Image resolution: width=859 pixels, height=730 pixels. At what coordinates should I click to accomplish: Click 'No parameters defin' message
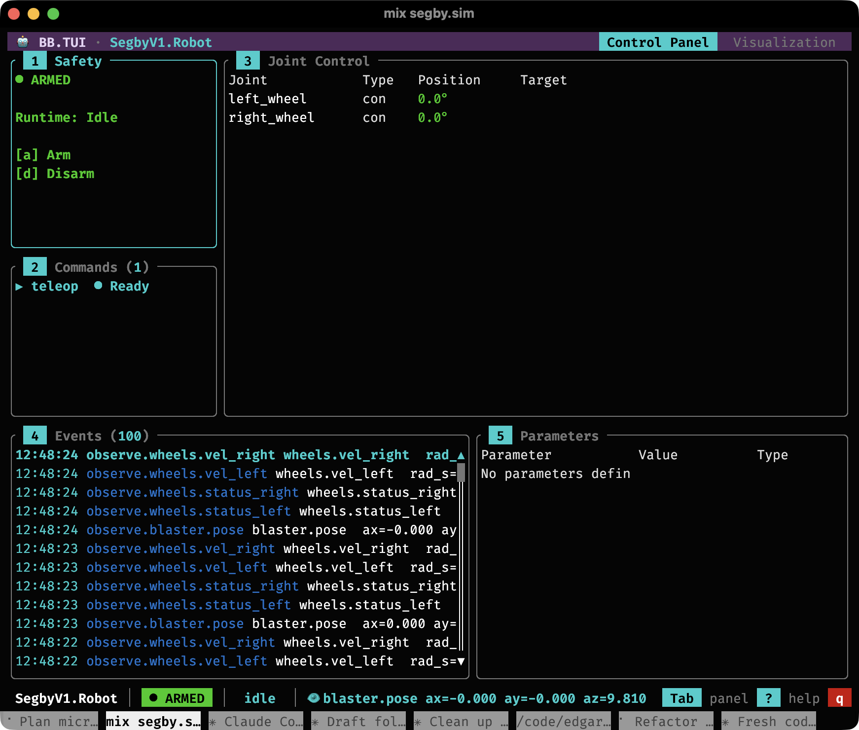[x=556, y=474]
